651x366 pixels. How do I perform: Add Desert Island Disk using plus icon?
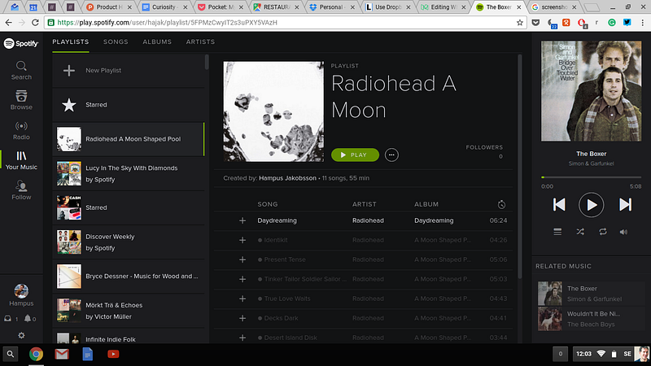coord(242,338)
